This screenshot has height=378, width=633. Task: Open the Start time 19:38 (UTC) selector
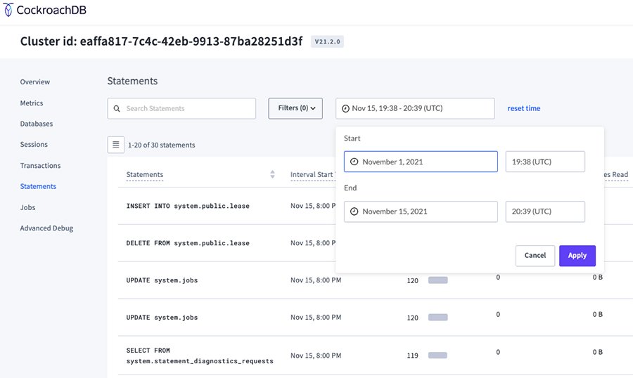pos(545,162)
